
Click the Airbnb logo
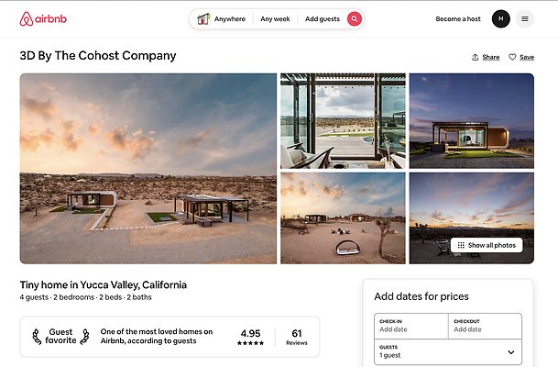(x=43, y=19)
